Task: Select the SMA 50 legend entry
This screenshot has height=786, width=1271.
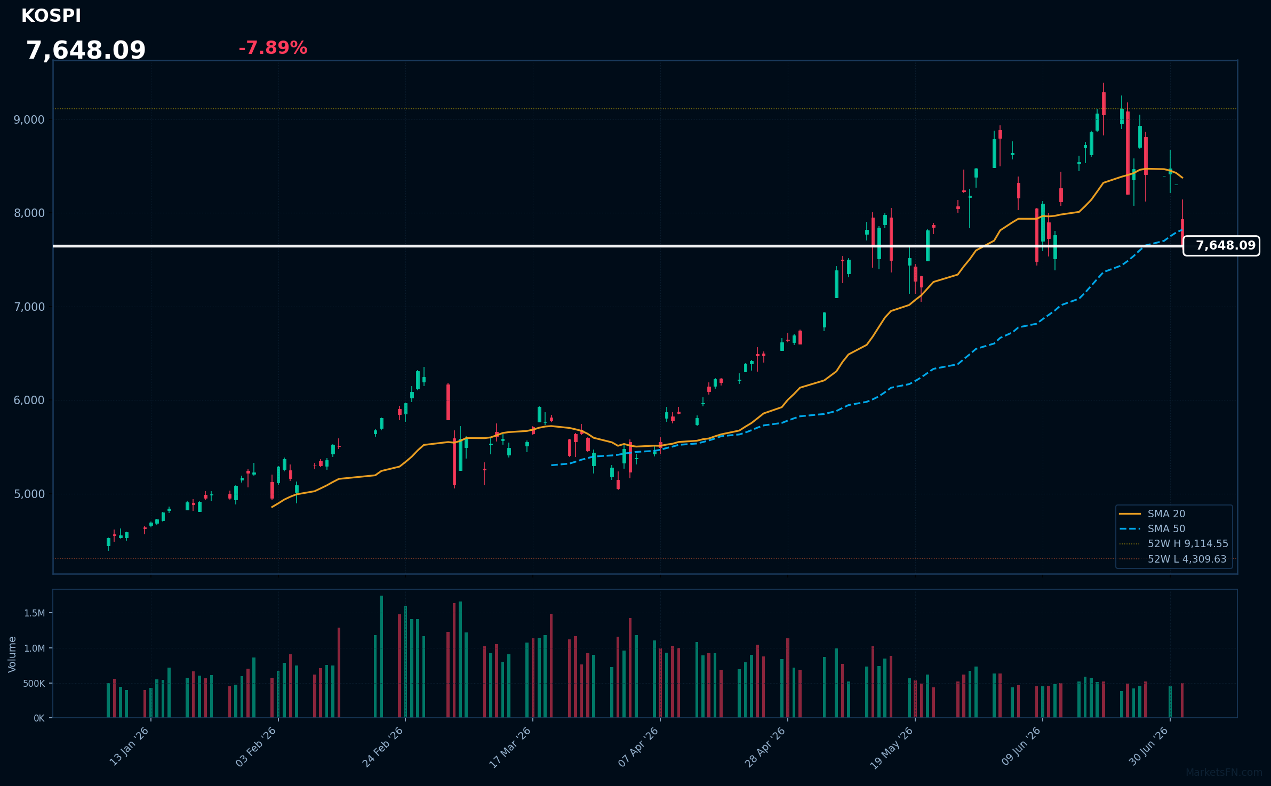Action: (1152, 528)
